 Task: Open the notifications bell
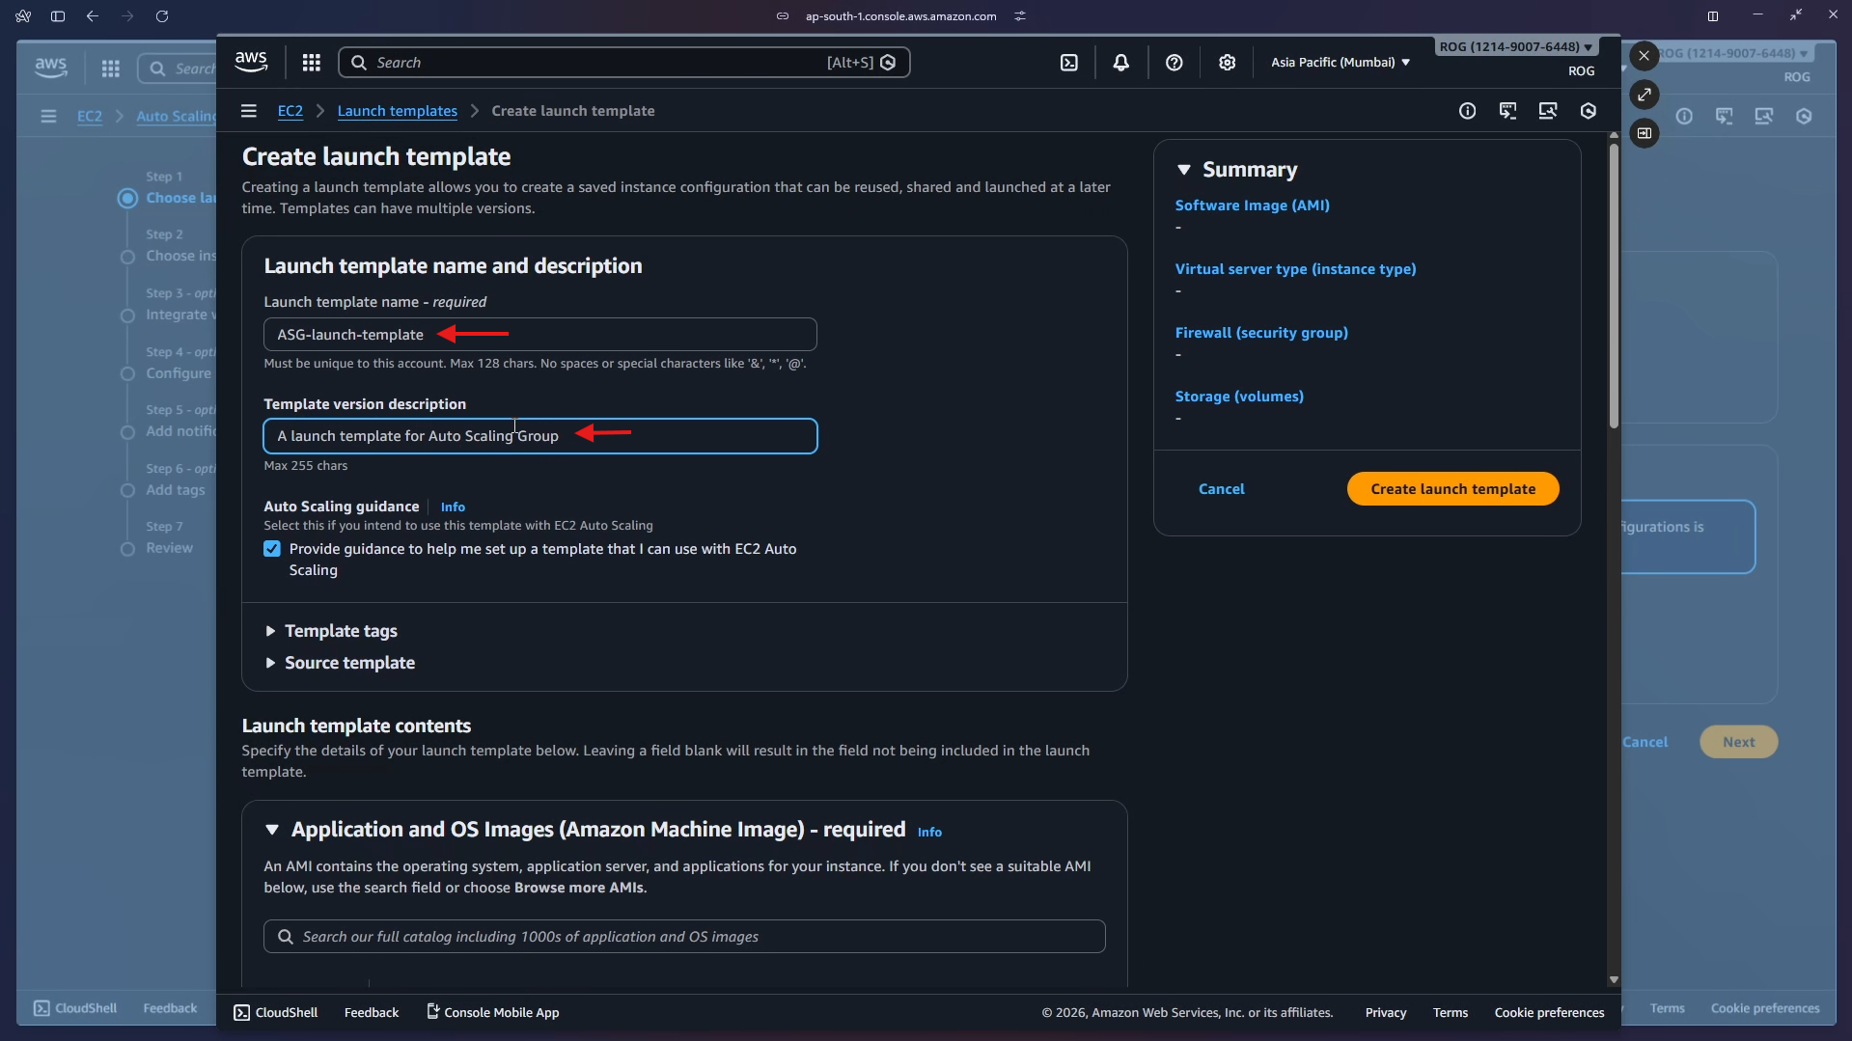click(x=1121, y=62)
